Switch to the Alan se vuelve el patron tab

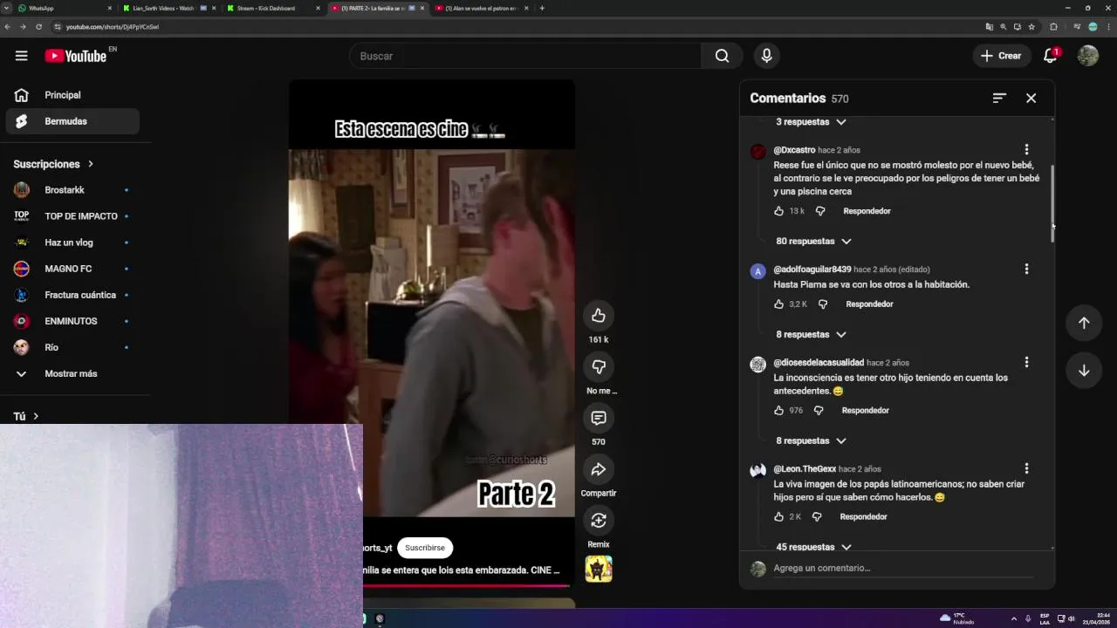click(x=481, y=8)
